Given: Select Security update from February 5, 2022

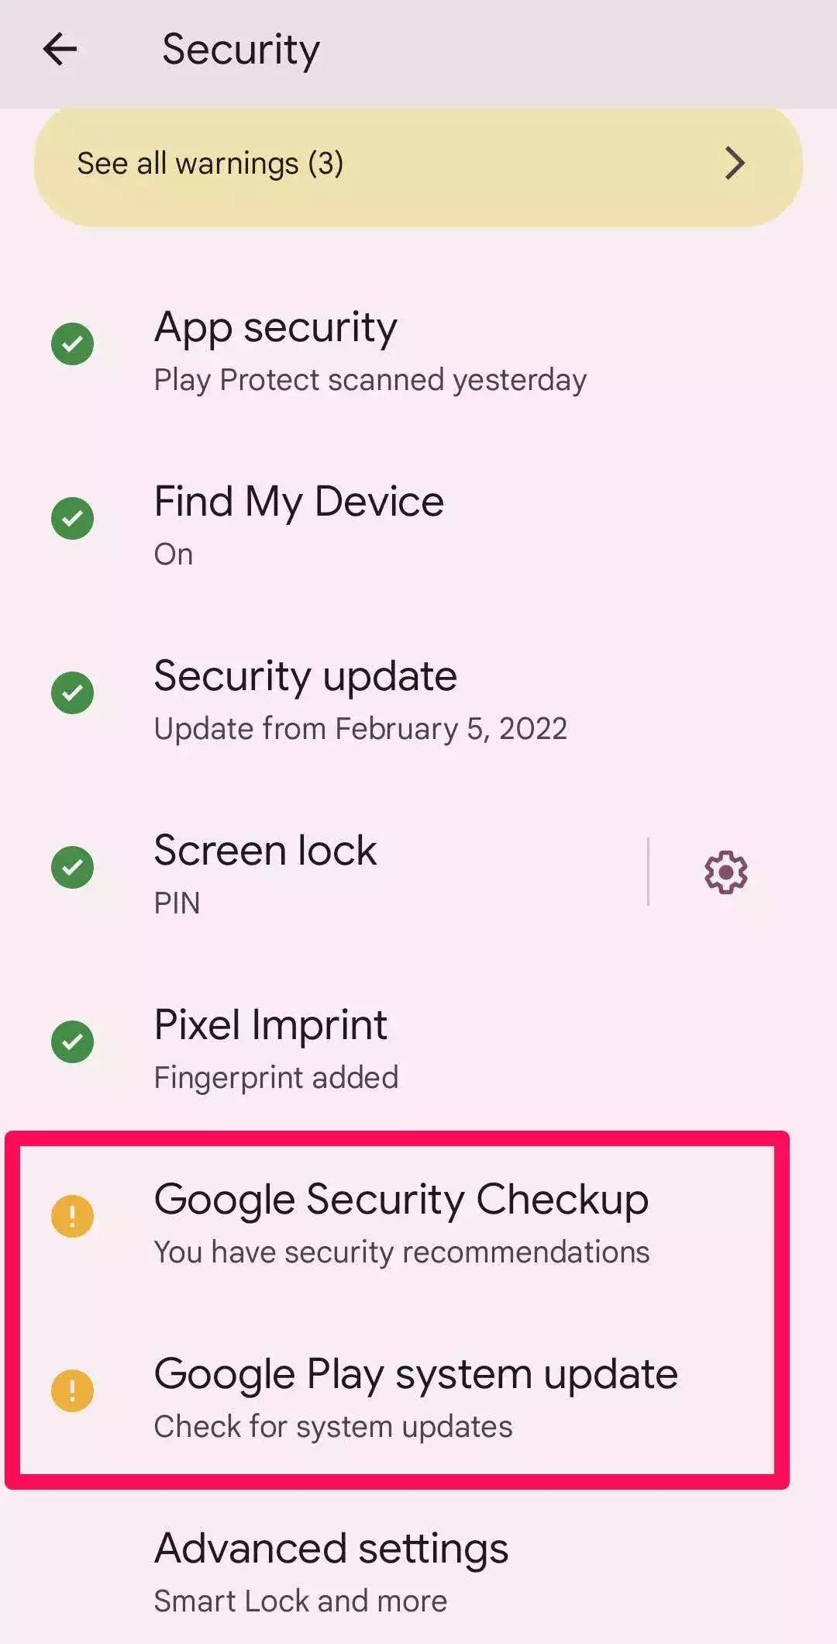Looking at the screenshot, I should (418, 700).
